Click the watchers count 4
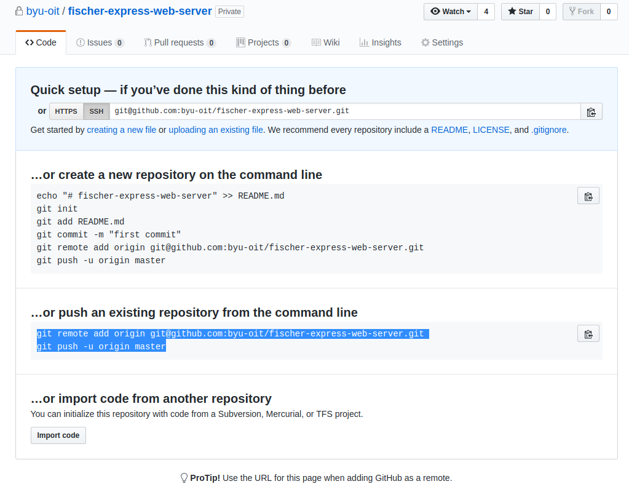 [x=486, y=12]
